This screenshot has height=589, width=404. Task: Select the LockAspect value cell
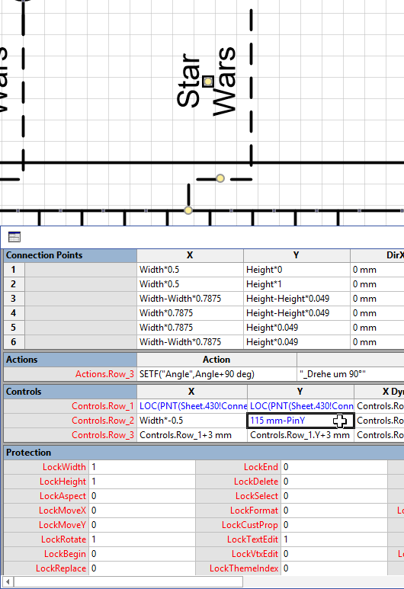point(142,496)
